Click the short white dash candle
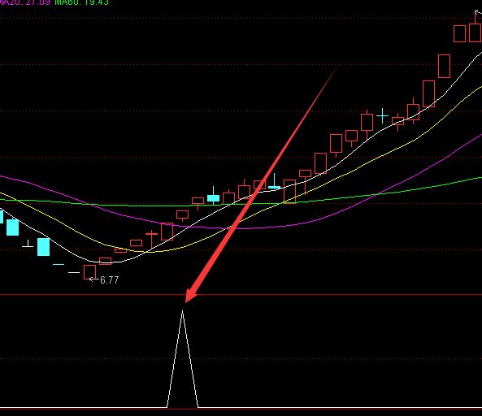This screenshot has height=416, width=482. click(74, 272)
